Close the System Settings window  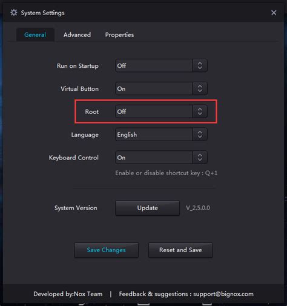click(274, 13)
